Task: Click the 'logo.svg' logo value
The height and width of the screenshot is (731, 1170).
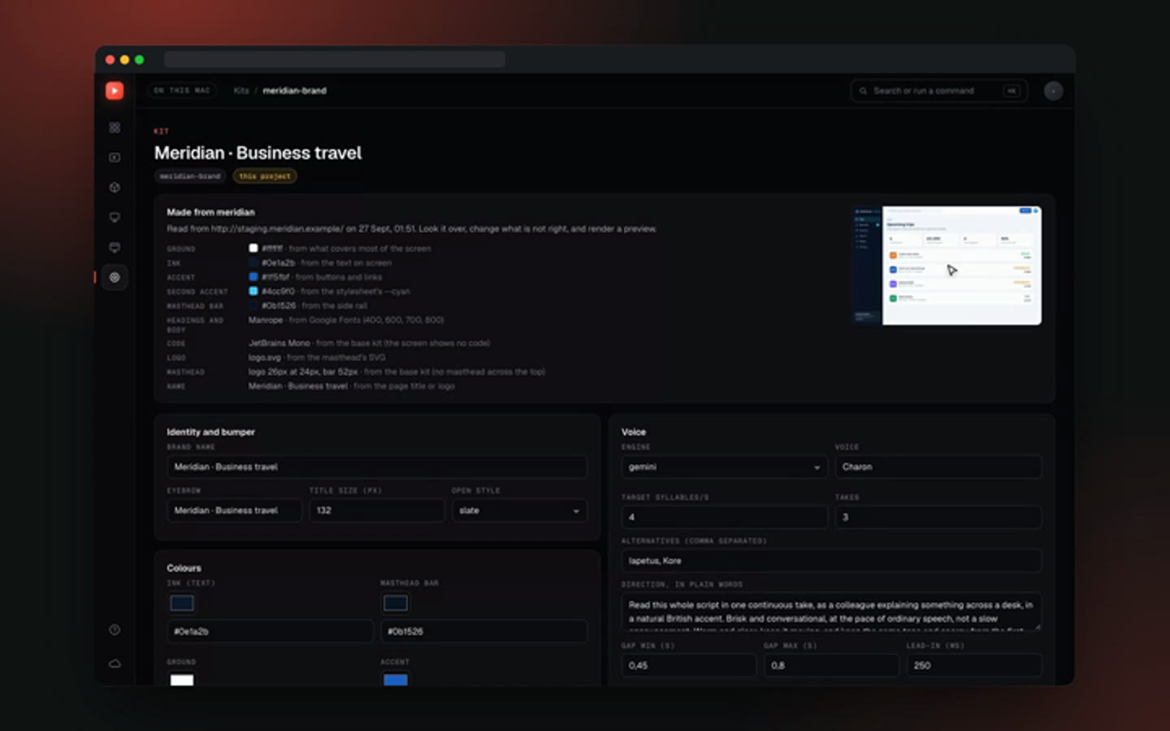Action: pyautogui.click(x=265, y=357)
